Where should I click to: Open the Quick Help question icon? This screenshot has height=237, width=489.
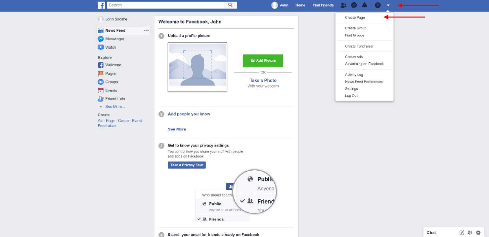tap(378, 5)
